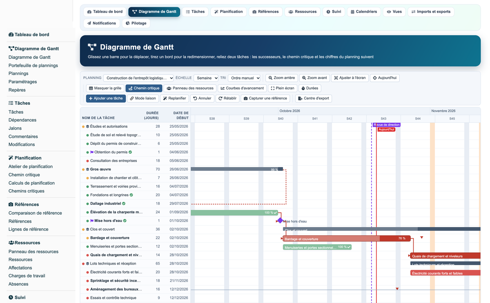Open sidebar Absences link
Screen dimensions: 490x303
(18, 284)
